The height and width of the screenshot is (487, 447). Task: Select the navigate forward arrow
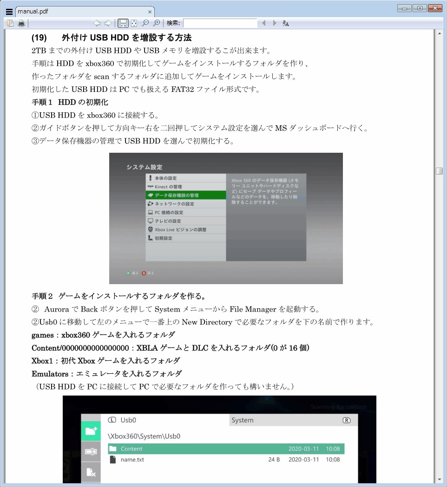[108, 23]
